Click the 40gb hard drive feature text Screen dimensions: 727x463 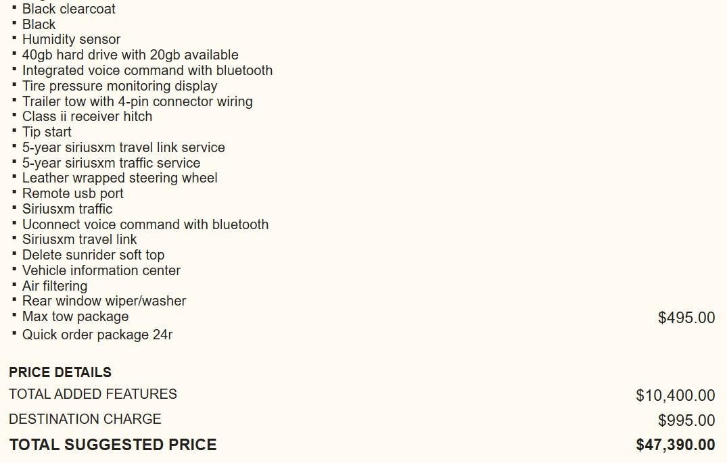click(130, 55)
